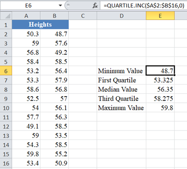The image size is (187, 169).
Task: Select cell with value 53.5
Action: (54, 135)
